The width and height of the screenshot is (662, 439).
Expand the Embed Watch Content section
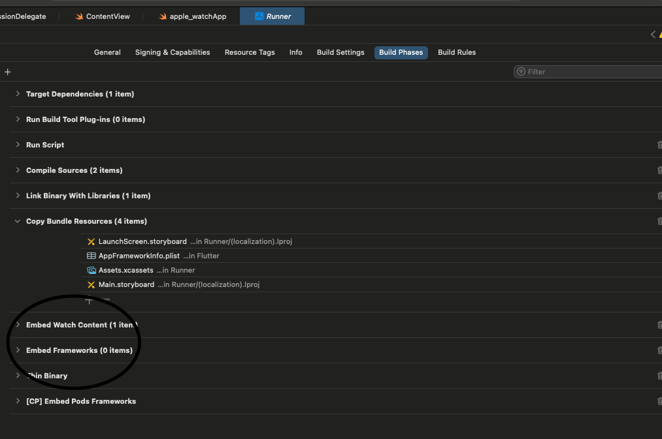click(x=17, y=325)
